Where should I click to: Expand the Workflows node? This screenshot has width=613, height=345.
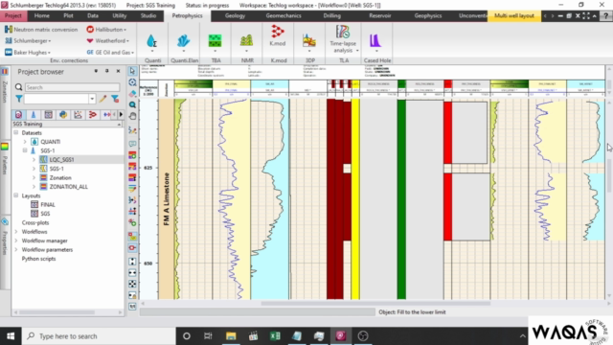[16, 232]
